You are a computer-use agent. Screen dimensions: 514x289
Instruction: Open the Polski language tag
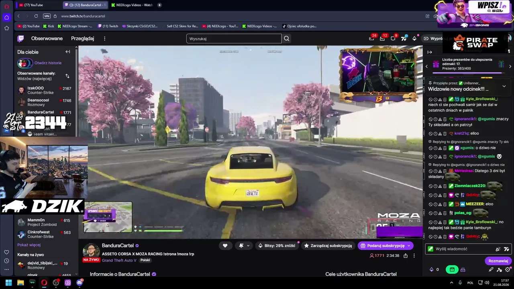click(145, 260)
